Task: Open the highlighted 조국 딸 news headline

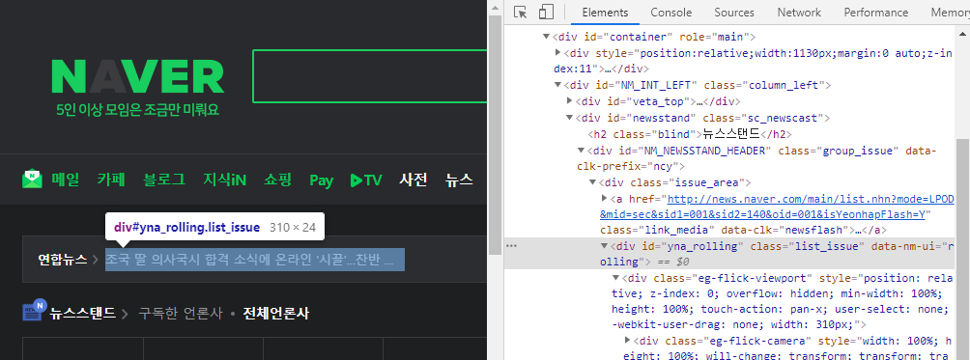Action: 255,260
